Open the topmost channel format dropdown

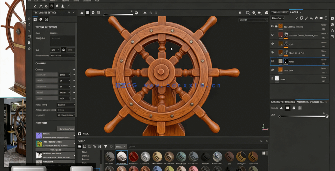(x=65, y=75)
